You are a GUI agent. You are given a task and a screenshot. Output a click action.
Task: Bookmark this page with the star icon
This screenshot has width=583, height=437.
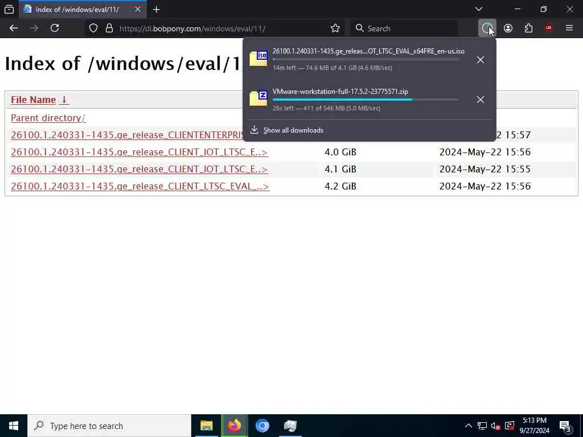click(335, 28)
